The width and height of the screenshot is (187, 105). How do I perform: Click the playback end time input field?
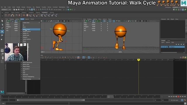tap(157, 100)
